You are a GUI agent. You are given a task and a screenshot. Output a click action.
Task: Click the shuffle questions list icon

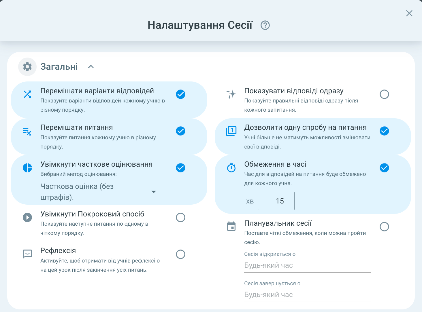click(27, 132)
